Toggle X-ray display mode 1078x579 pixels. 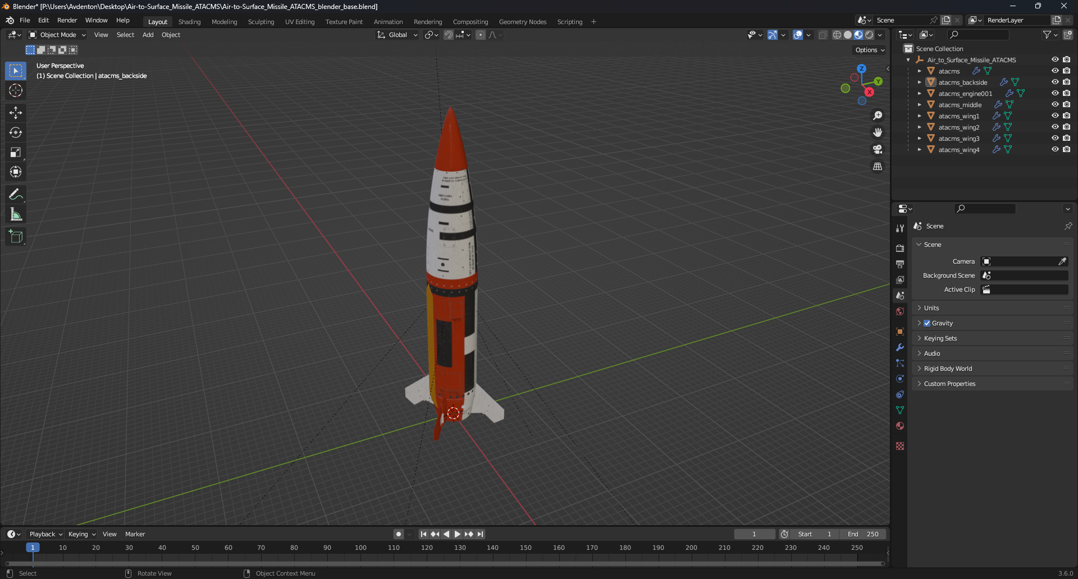[823, 35]
